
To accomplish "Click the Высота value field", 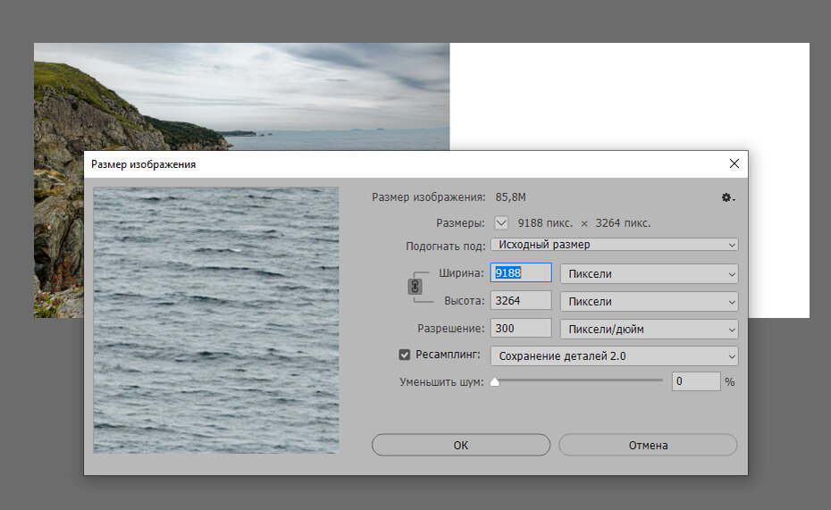I will point(521,301).
